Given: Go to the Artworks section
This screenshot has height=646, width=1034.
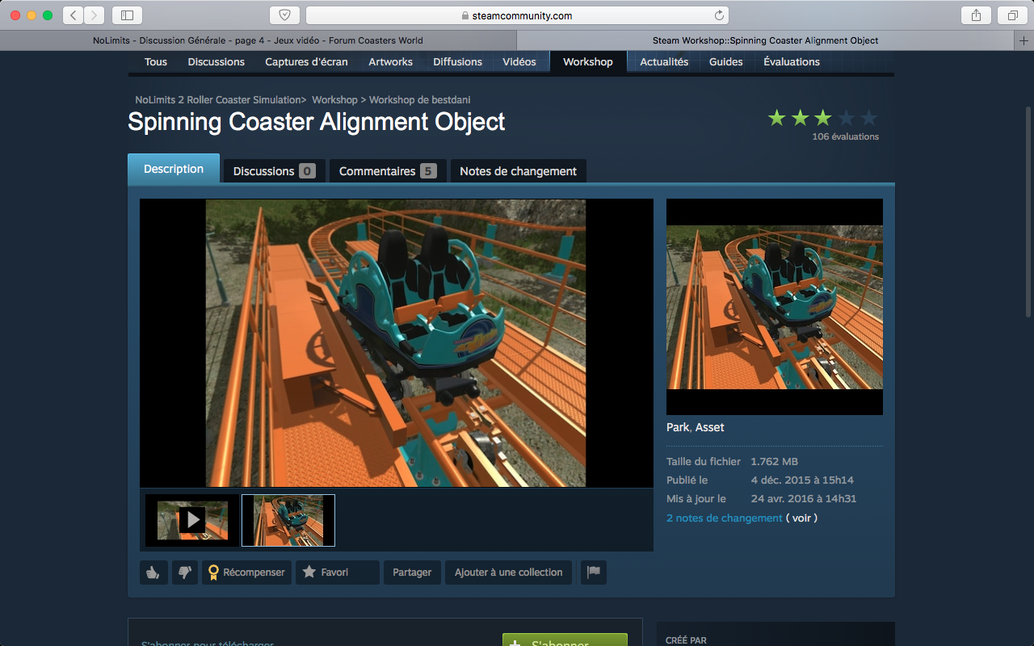Looking at the screenshot, I should point(391,62).
